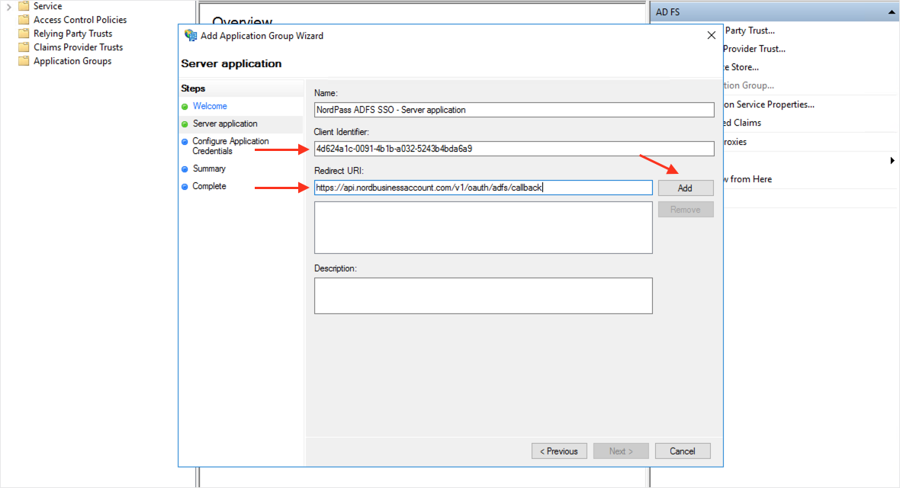Click the Proxies action in AD FS pane
Viewport: 900px width, 488px height.
[x=735, y=142]
